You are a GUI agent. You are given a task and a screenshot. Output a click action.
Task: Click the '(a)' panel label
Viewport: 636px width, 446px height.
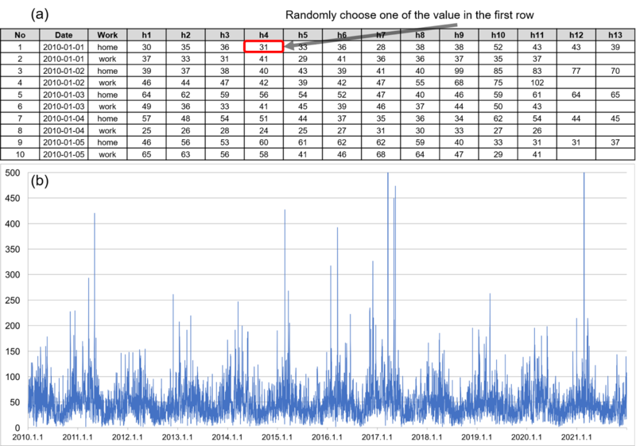click(40, 14)
